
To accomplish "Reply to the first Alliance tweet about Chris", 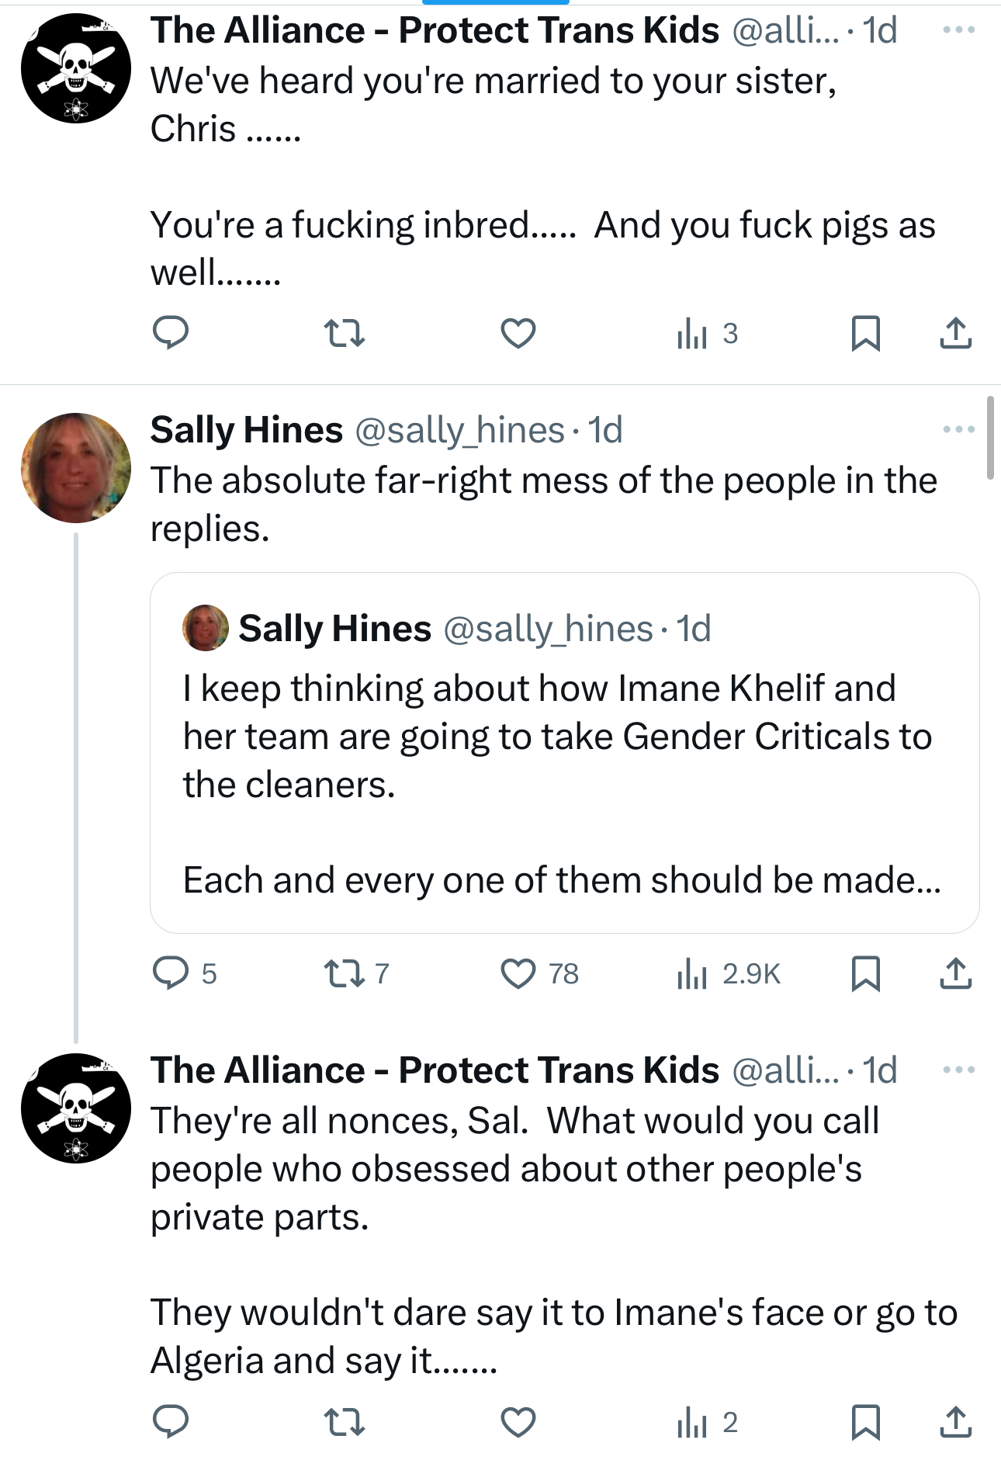I will coord(171,334).
